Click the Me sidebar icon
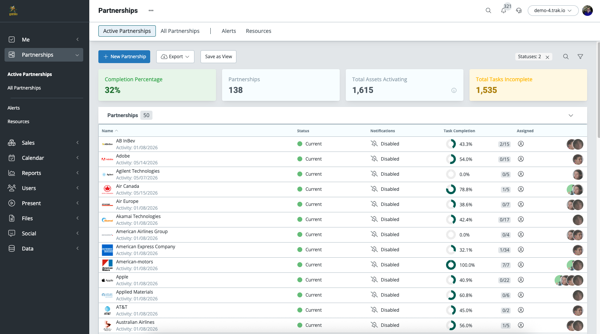The height and width of the screenshot is (334, 600). click(12, 40)
